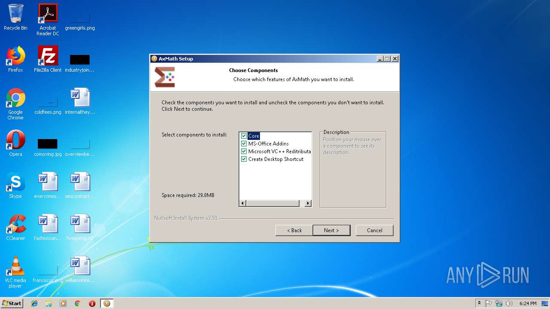Open VLC media player shortcut

pyautogui.click(x=15, y=272)
